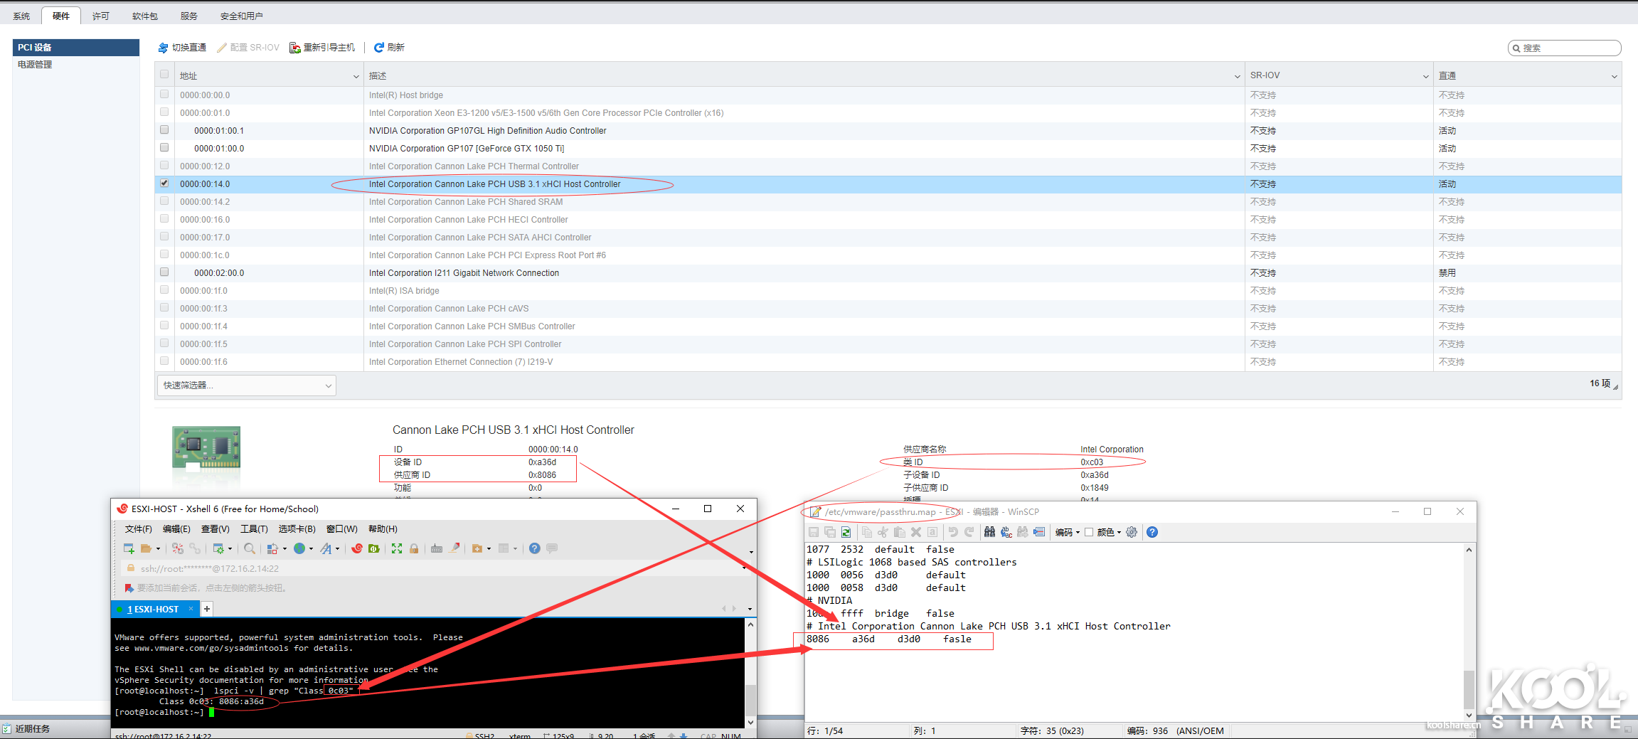
Task: Click Go to line icon in WinSCP editor
Action: pos(1039,532)
